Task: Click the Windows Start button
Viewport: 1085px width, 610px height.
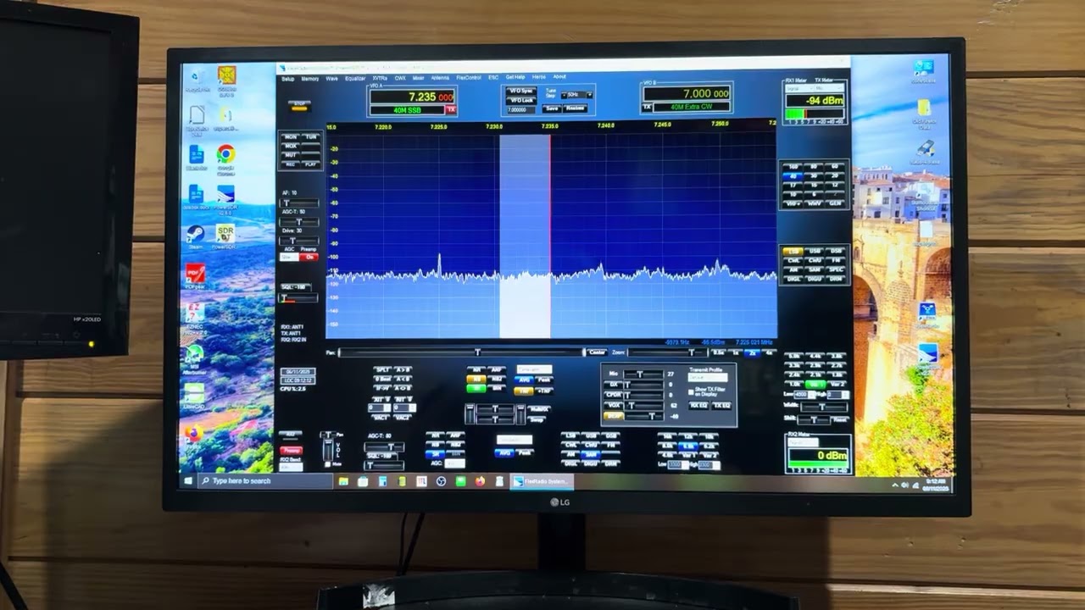Action: click(x=188, y=480)
